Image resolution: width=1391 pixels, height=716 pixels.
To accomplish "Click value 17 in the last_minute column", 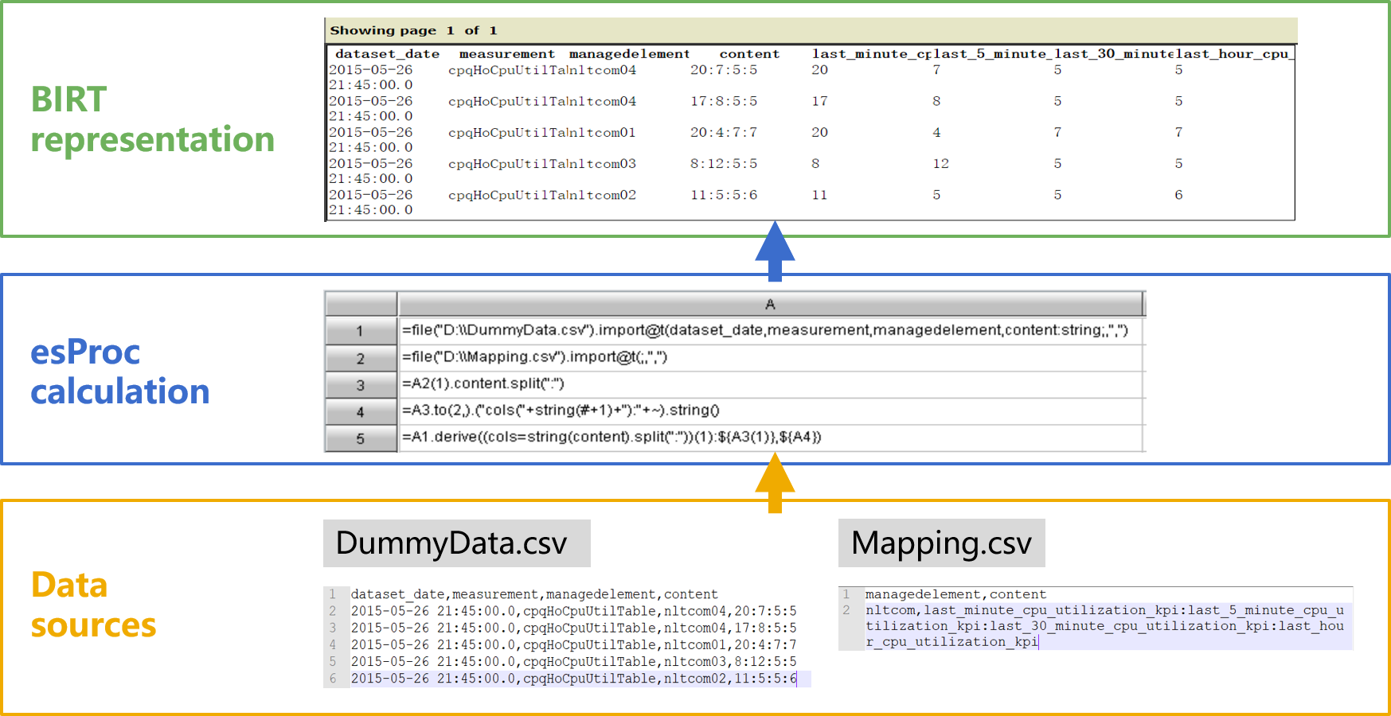I will tap(819, 101).
